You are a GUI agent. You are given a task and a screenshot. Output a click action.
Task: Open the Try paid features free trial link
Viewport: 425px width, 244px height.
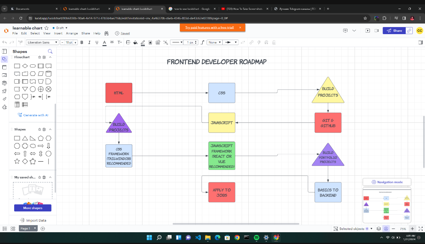210,28
